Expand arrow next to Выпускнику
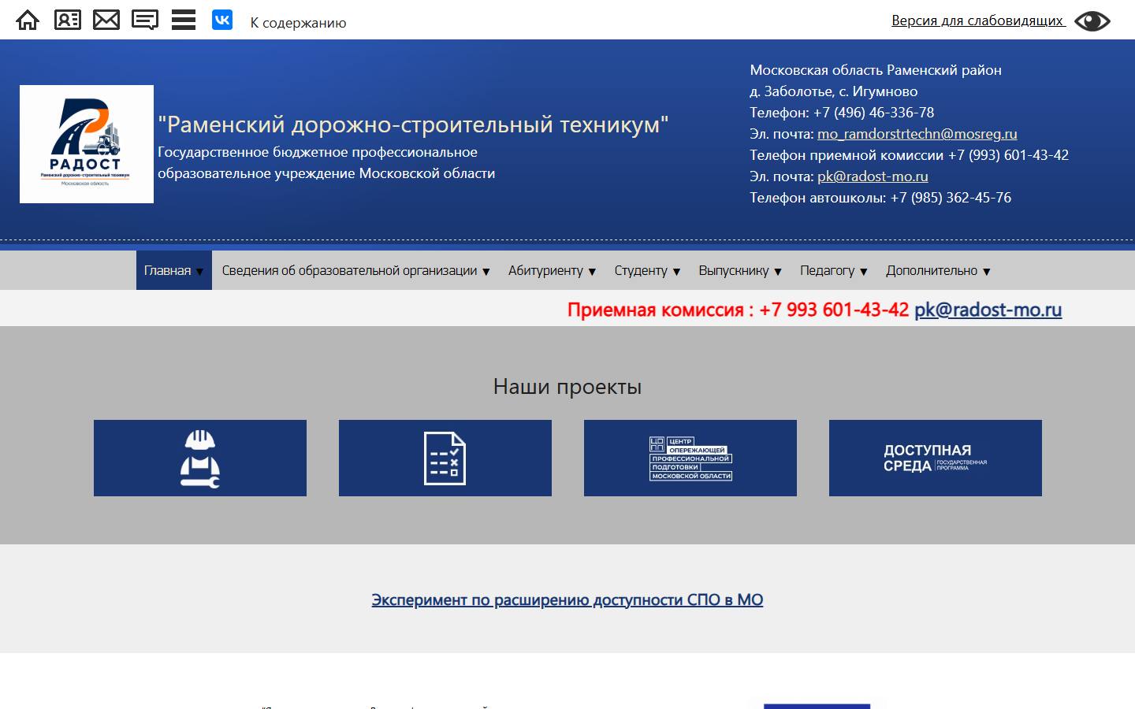This screenshot has width=1135, height=709. tap(778, 272)
